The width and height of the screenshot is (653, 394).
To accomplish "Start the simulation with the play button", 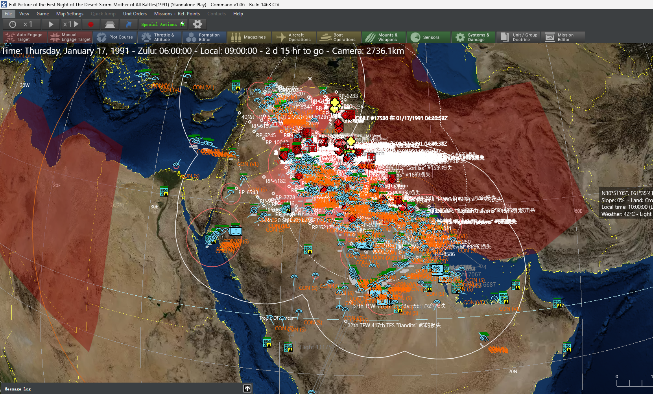I will click(x=51, y=24).
